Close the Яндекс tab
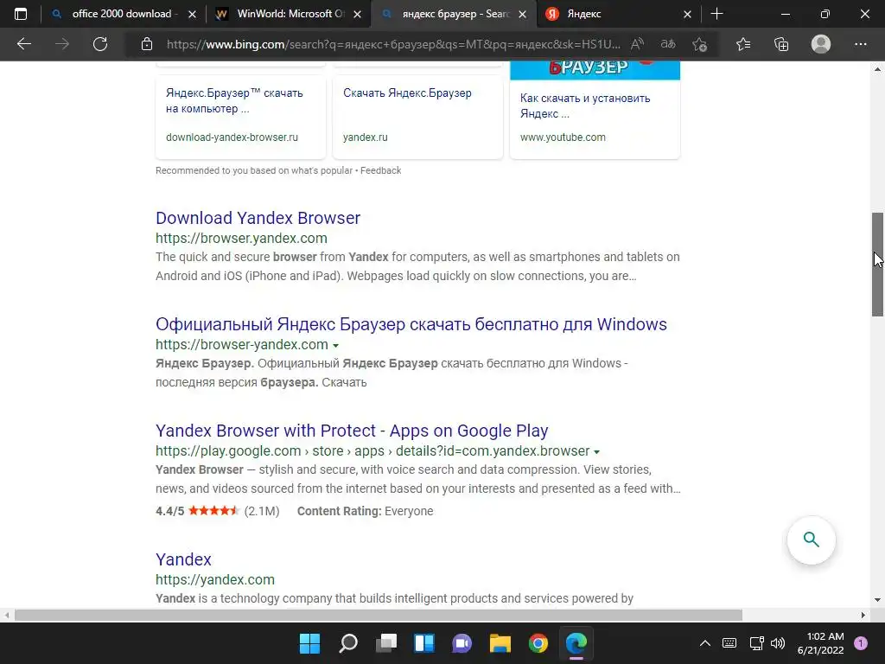This screenshot has width=885, height=664. 687,14
